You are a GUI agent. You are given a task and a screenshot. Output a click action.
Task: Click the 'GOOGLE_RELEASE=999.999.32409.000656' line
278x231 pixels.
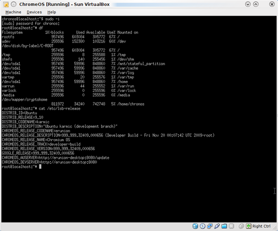coord(38,153)
